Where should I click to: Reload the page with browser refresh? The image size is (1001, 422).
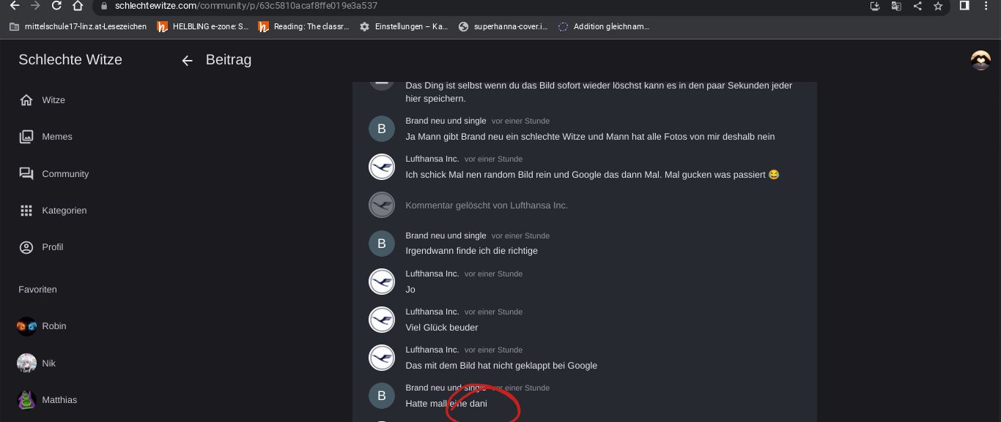(56, 6)
